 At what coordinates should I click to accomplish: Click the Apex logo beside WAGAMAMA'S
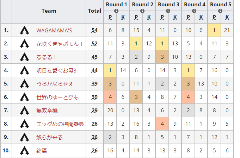pyautogui.click(x=24, y=30)
